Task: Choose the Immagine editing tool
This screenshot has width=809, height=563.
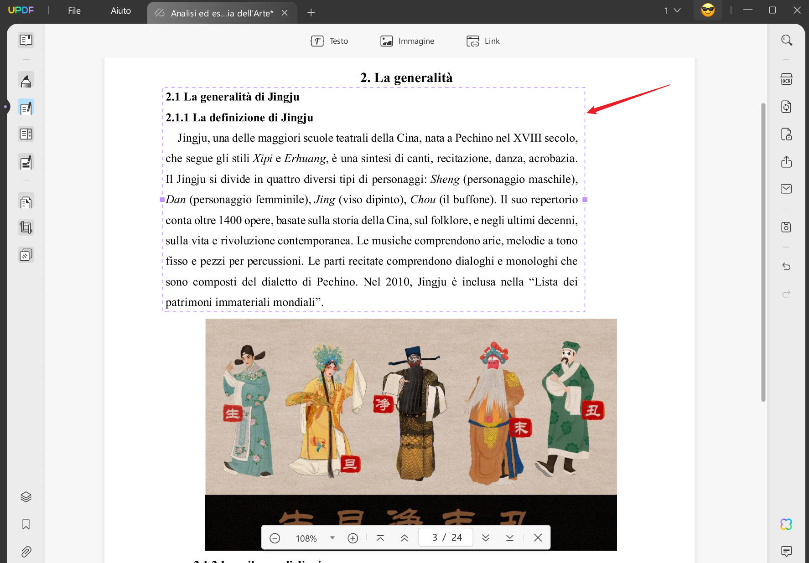Action: [407, 41]
